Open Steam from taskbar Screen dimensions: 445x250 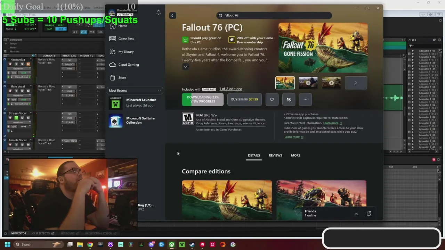(192, 244)
